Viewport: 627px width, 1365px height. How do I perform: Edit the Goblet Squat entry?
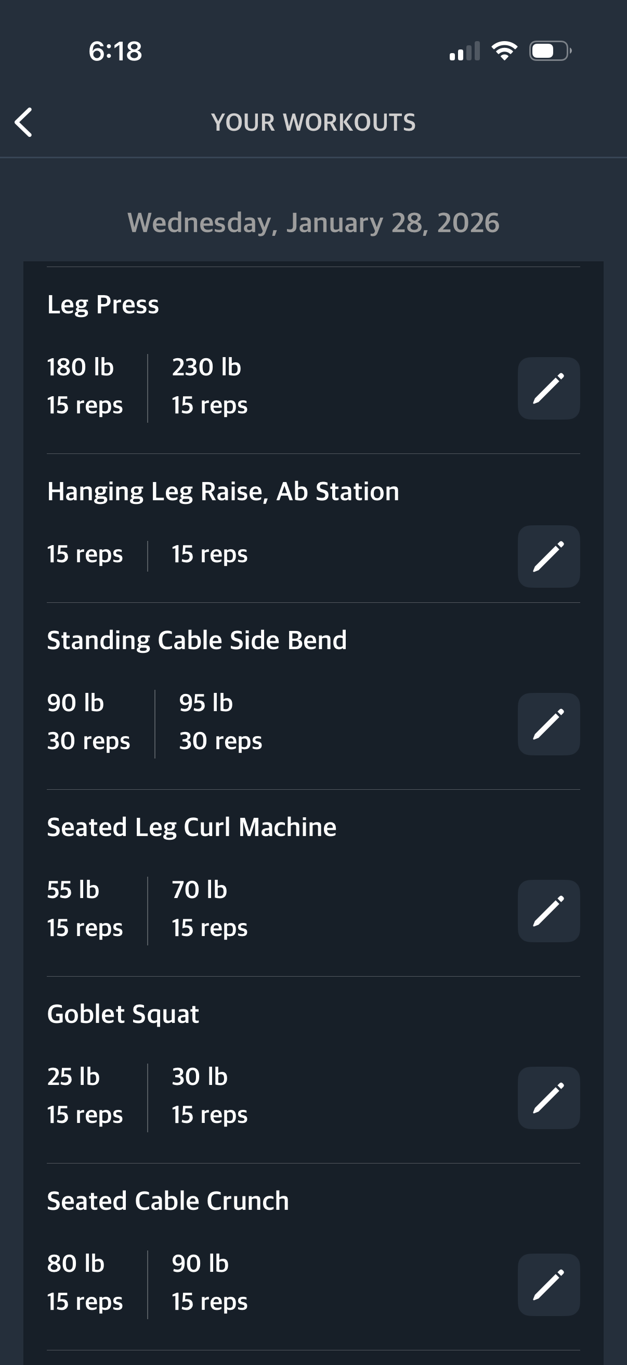coord(548,1098)
